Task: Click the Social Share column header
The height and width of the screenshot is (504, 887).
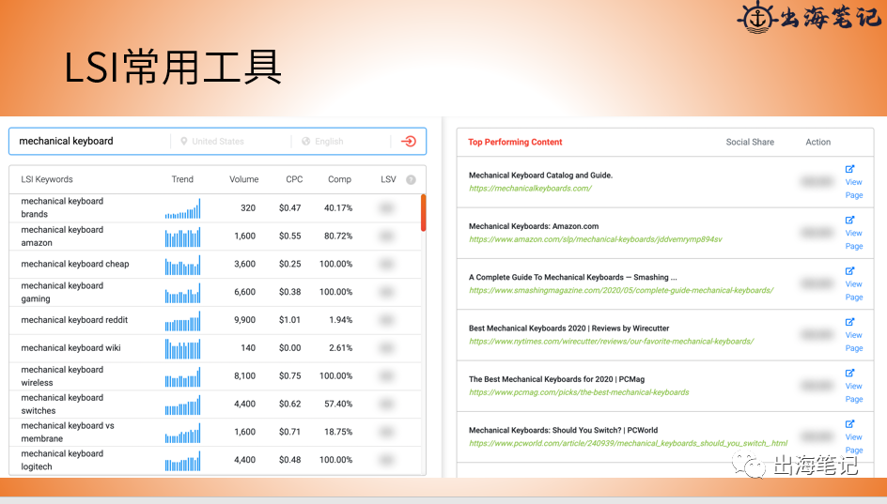Action: pos(750,142)
